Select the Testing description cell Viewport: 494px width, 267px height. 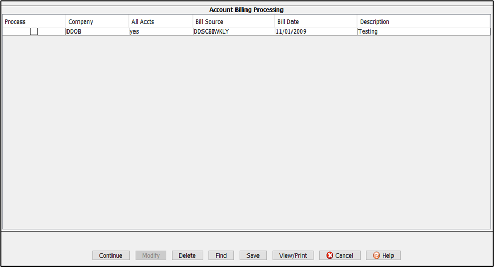pyautogui.click(x=368, y=31)
